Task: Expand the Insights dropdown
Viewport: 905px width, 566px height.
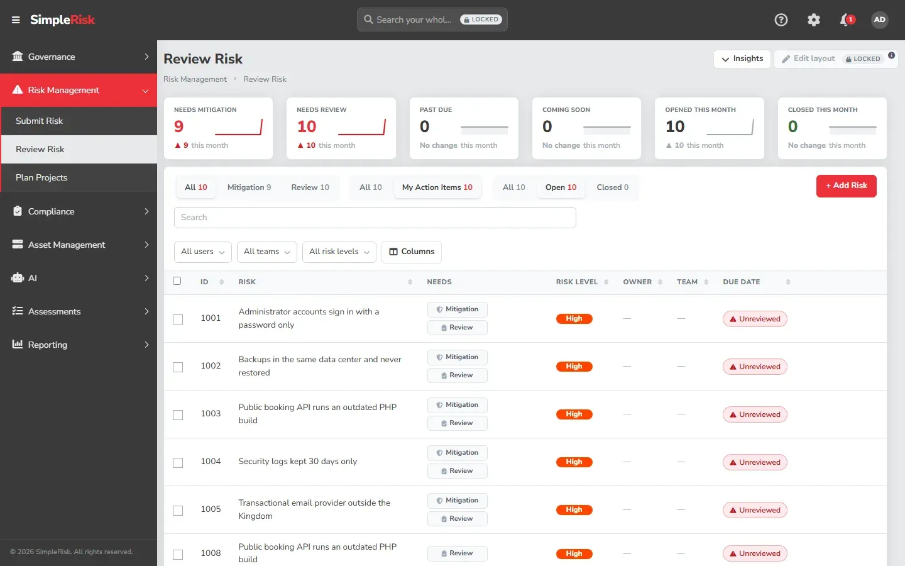Action: [x=742, y=58]
